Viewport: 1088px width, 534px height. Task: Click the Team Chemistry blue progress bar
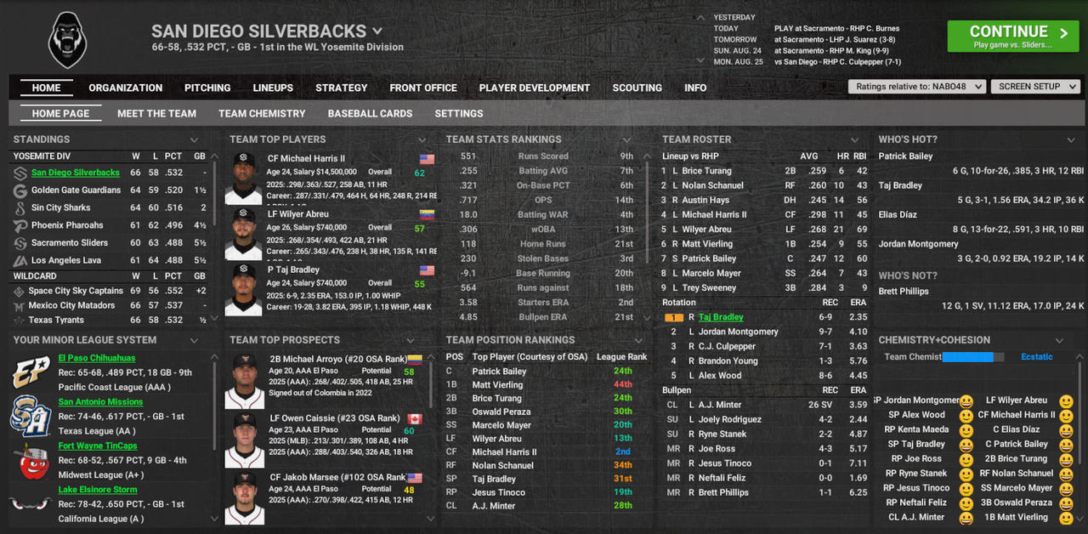pos(973,357)
